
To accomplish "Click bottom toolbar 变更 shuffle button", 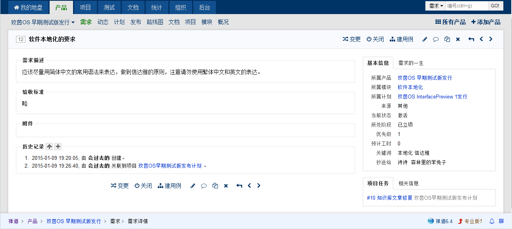I will coord(120,186).
